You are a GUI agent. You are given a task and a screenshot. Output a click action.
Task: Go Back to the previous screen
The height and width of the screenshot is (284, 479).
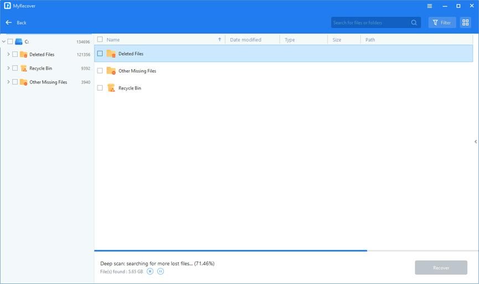point(16,23)
